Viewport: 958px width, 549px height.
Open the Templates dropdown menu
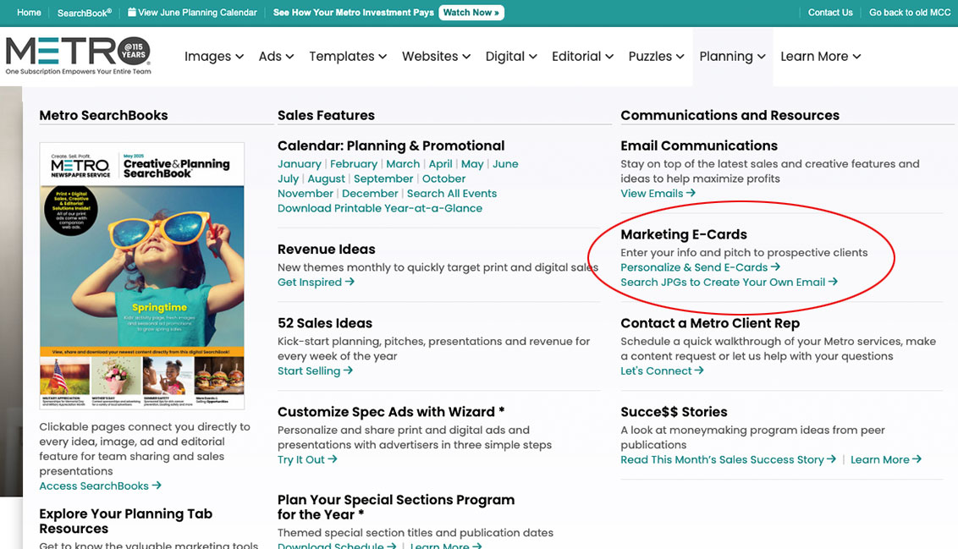coord(347,57)
